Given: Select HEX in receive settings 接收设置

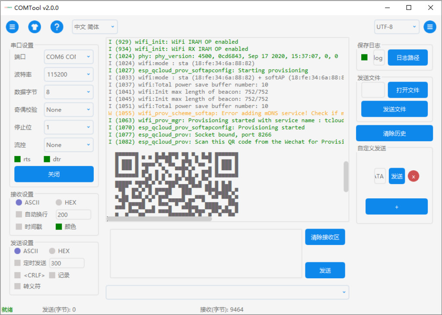Looking at the screenshot, I should coord(59,203).
